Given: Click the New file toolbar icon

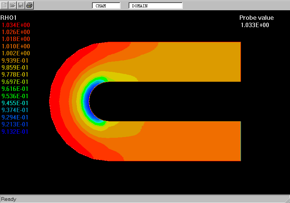Looking at the screenshot, I should 5,5.
